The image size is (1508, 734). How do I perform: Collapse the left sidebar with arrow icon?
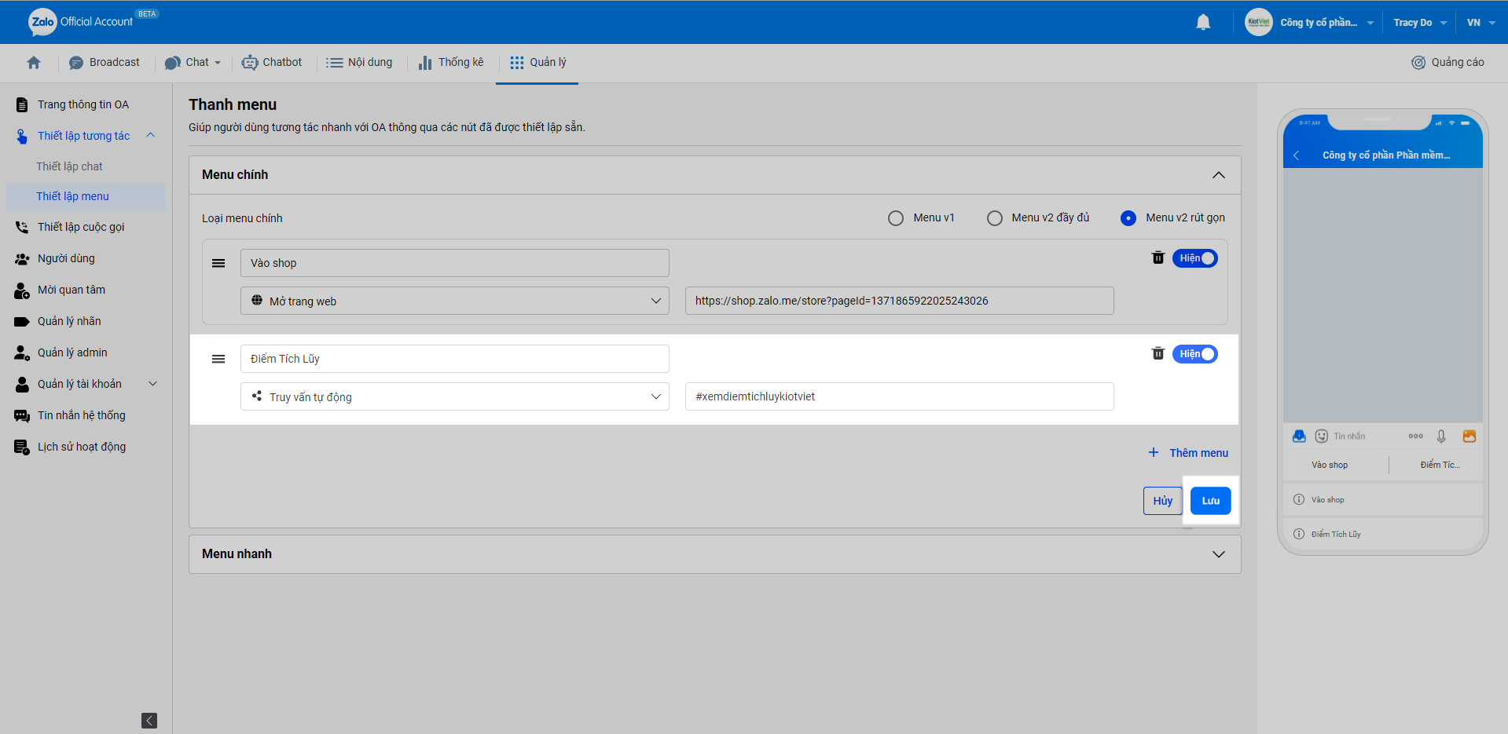pyautogui.click(x=149, y=720)
